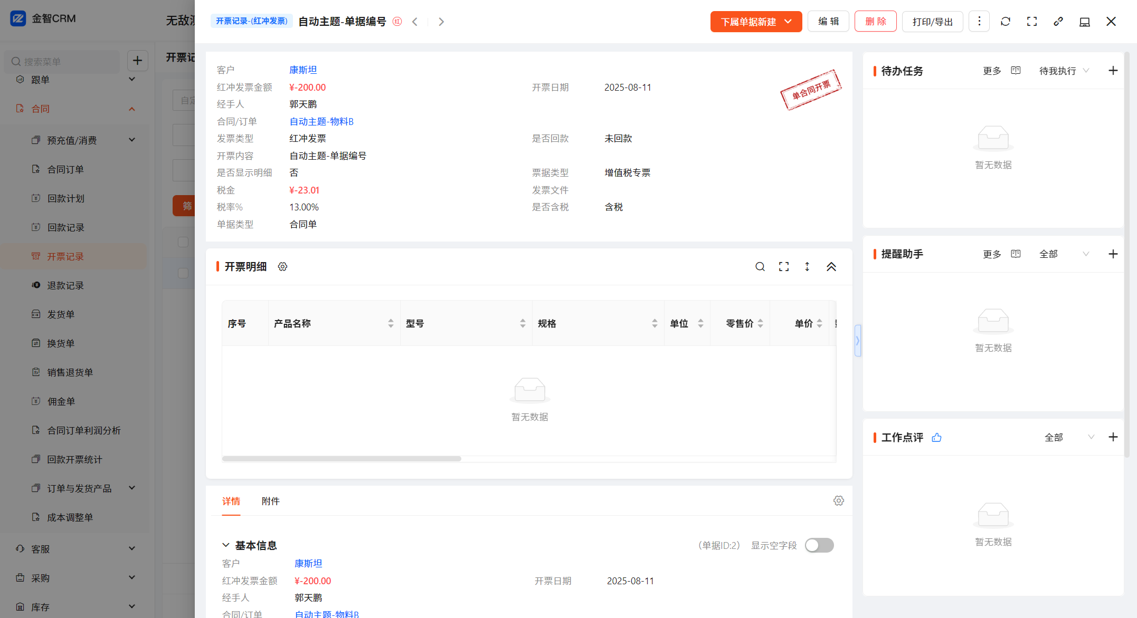Screen dimensions: 1137x618
Task: Open more options three-dot menu
Action: [x=979, y=22]
